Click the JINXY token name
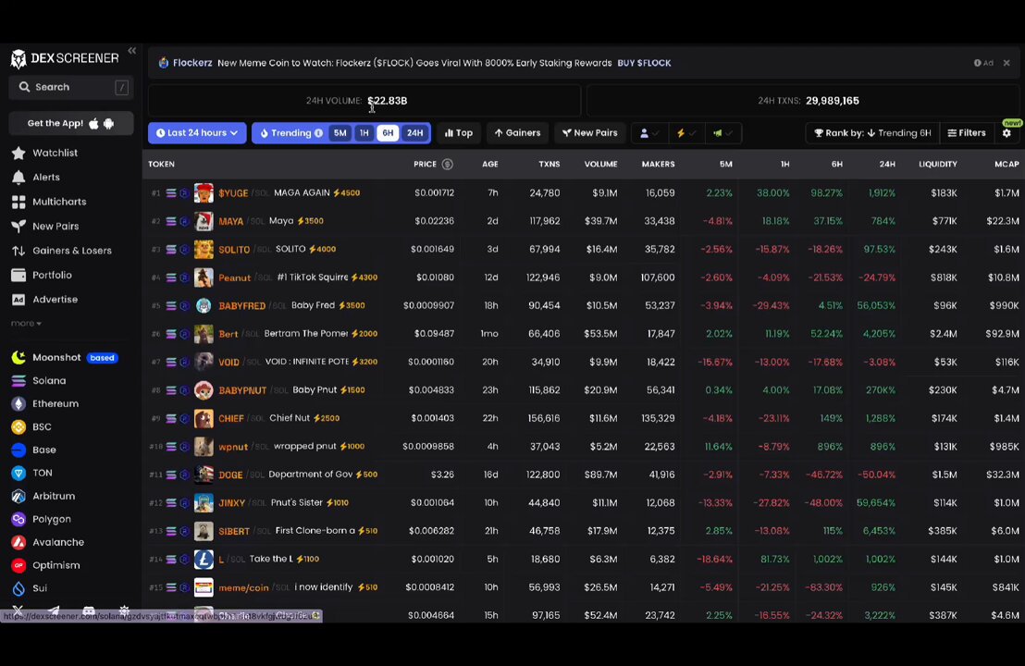Viewport: 1025px width, 666px height. [x=231, y=503]
